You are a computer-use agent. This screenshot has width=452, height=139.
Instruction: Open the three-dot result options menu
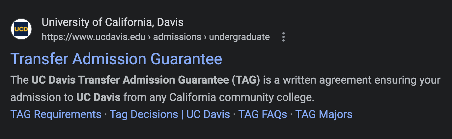[283, 37]
